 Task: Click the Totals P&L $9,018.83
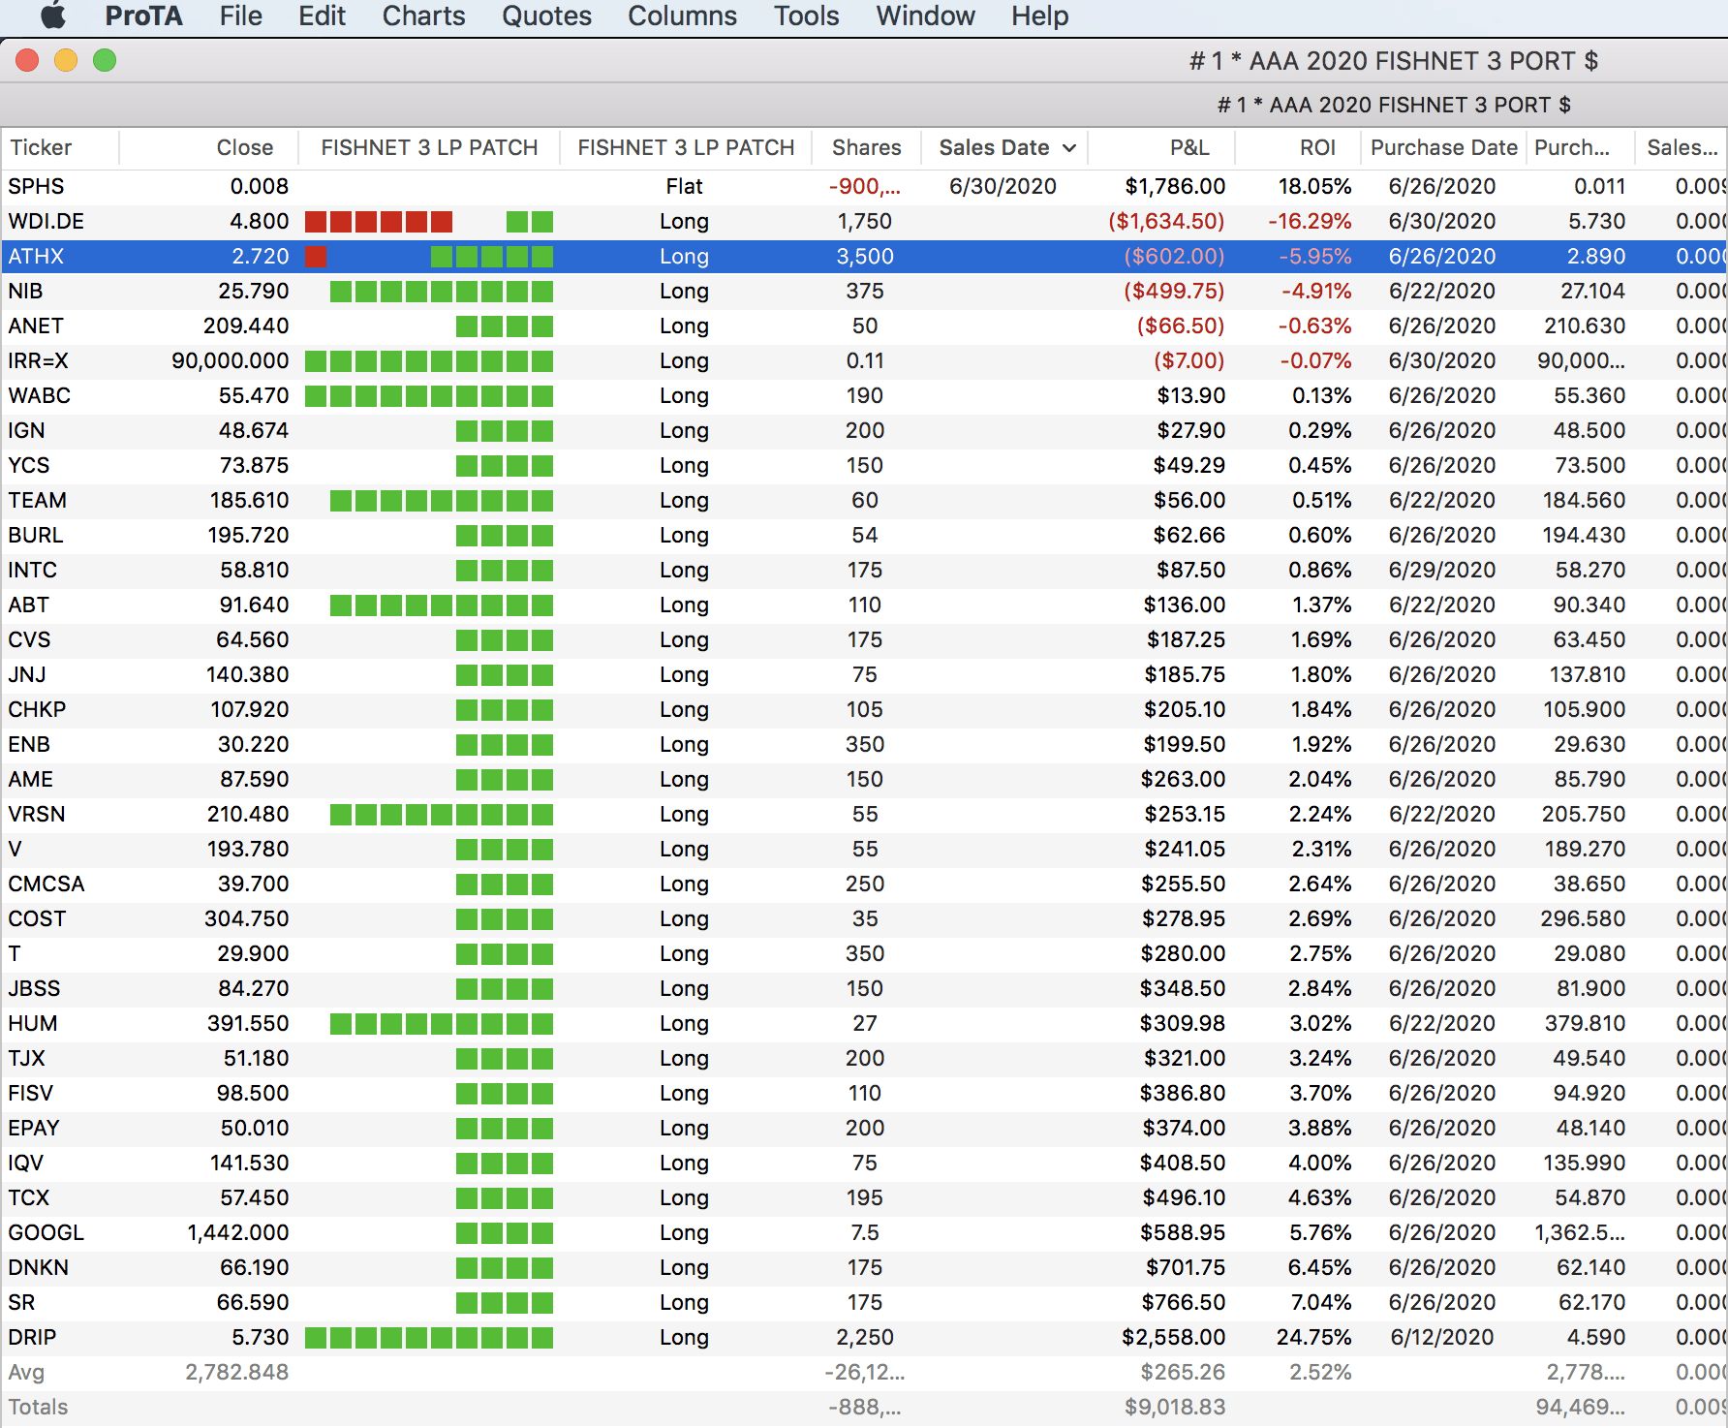(1174, 1407)
